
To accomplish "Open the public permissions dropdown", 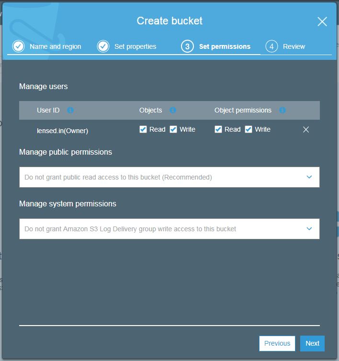I will point(169,177).
